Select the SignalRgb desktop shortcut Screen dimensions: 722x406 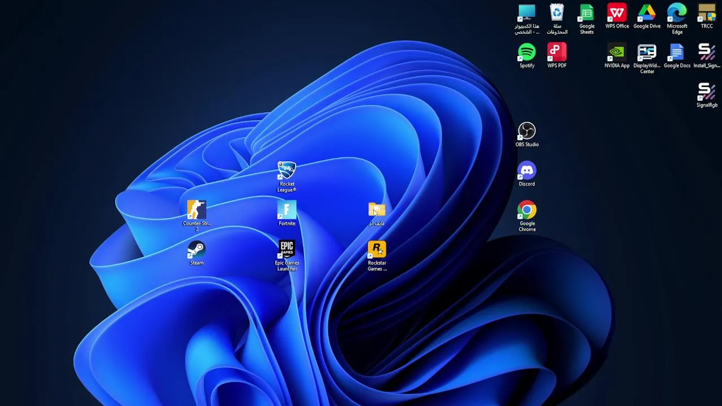(707, 95)
